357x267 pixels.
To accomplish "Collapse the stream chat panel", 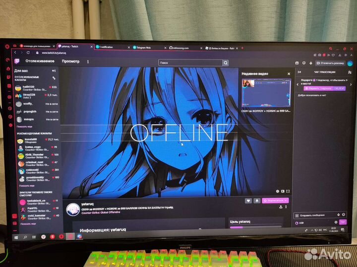I will click(x=299, y=72).
